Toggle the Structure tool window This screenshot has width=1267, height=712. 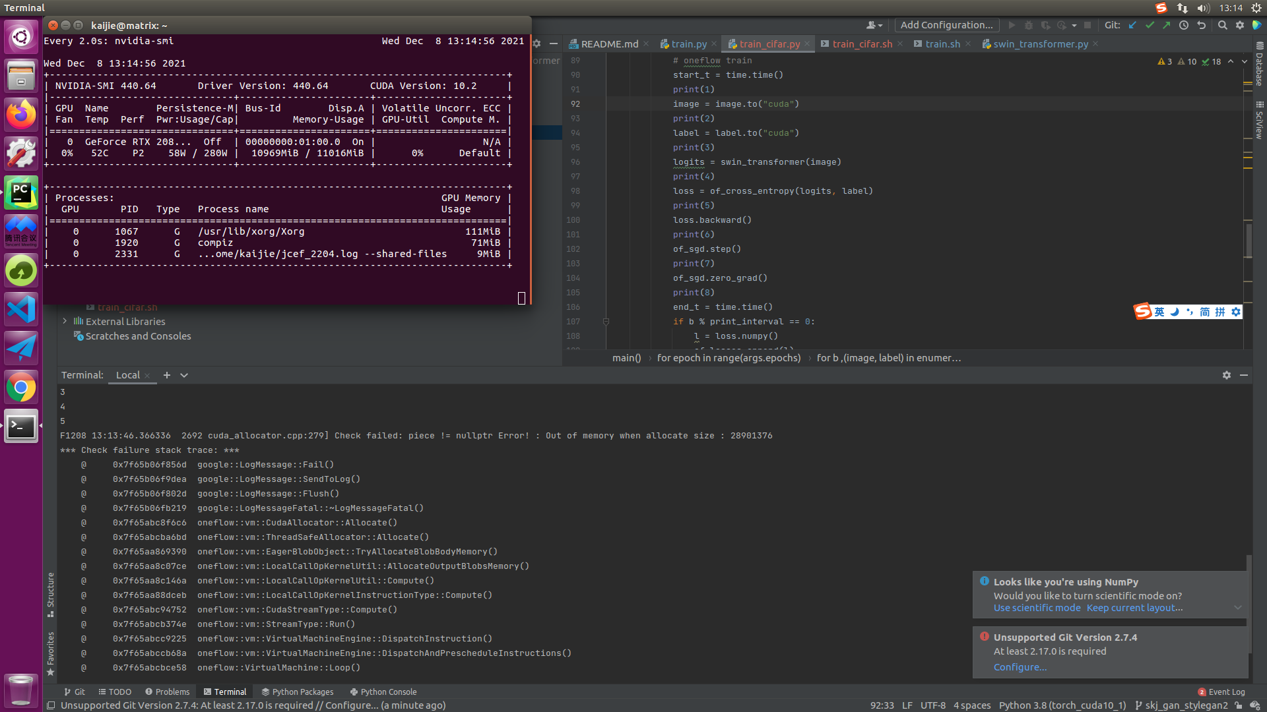click(51, 593)
